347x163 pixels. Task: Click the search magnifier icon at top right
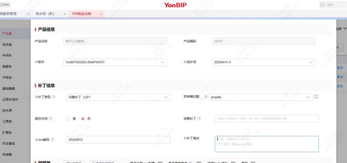(x=322, y=5)
